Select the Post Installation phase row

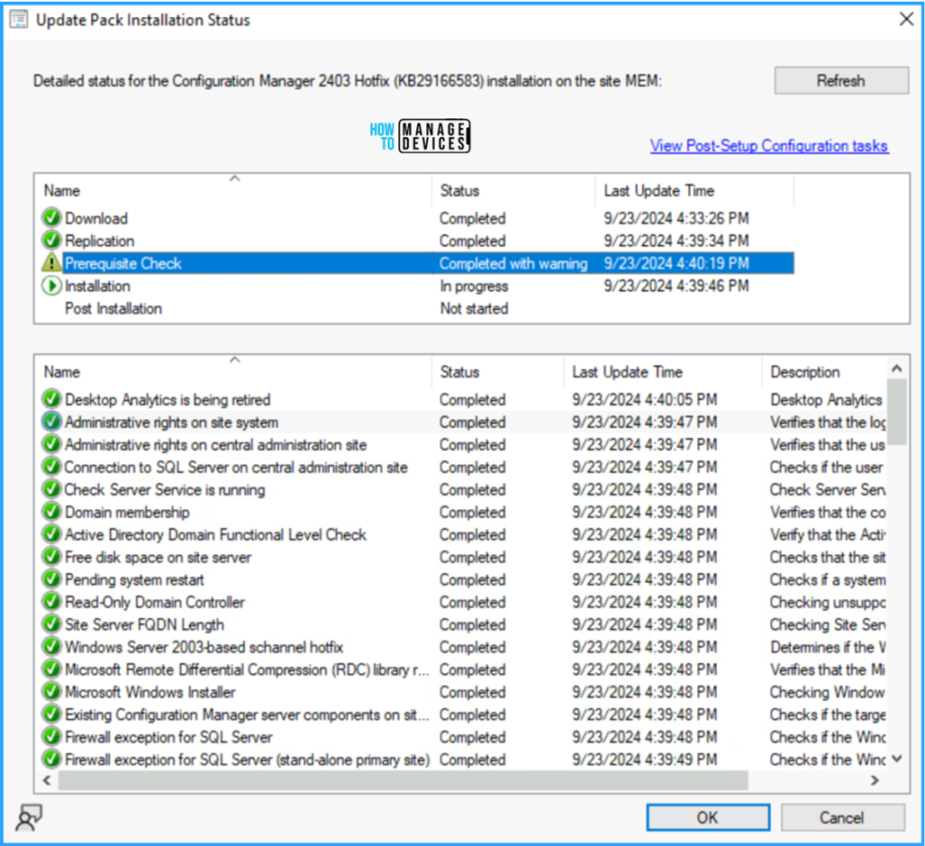(417, 308)
